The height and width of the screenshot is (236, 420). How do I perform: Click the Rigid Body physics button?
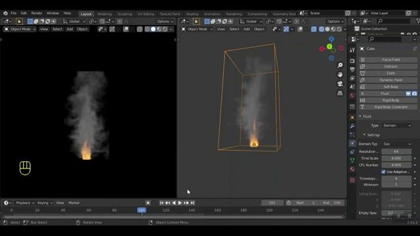388,100
